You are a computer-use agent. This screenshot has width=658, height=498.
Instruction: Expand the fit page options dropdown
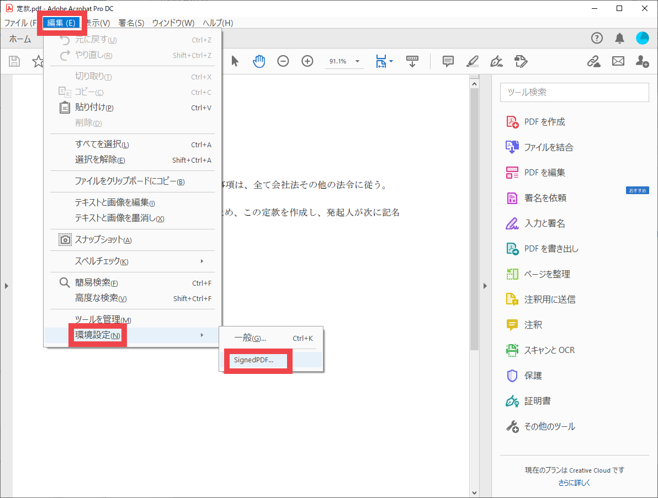point(391,61)
